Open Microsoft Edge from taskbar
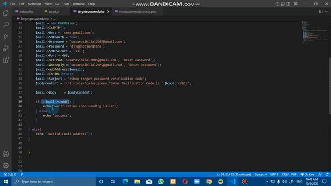This screenshot has width=331, height=186. click(x=125, y=181)
